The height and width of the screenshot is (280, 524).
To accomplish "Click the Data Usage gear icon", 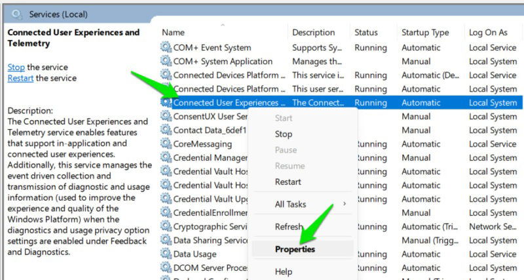I will pyautogui.click(x=166, y=254).
